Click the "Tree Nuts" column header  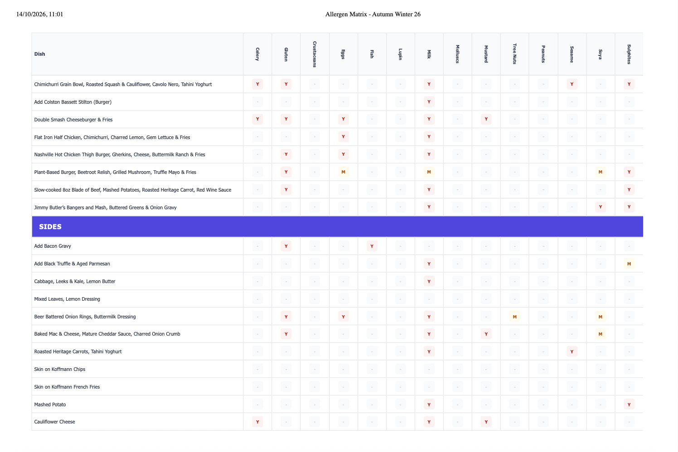[514, 54]
